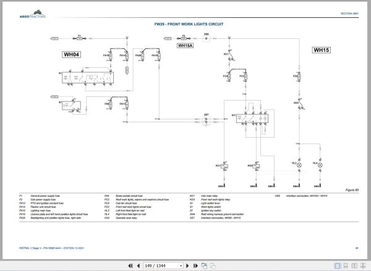Screen dimensions: 371x271
Task: Click the legend entry General power supply fuse
Action: (x=45, y=196)
